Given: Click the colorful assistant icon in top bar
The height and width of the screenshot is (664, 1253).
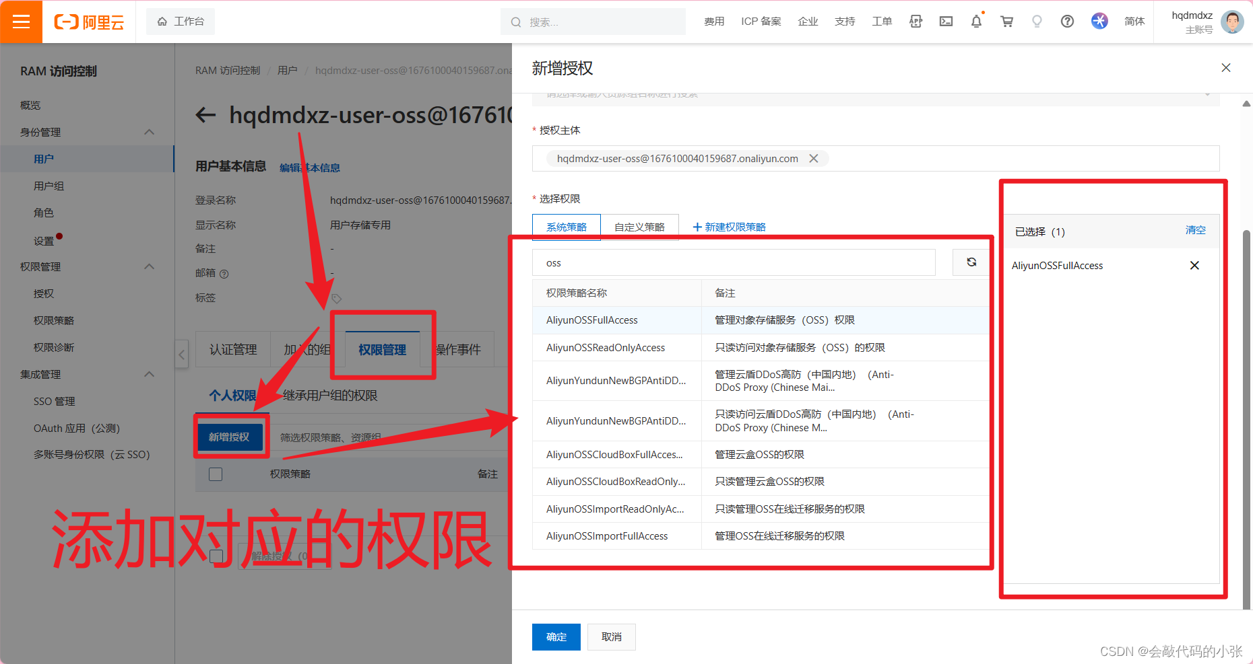Looking at the screenshot, I should coord(1099,22).
